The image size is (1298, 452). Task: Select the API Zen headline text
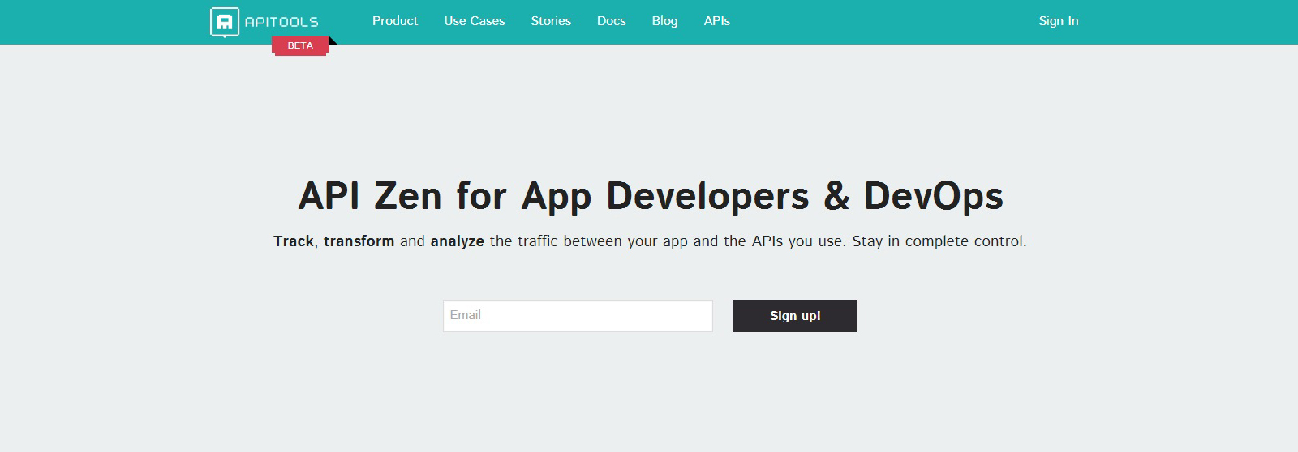click(651, 196)
